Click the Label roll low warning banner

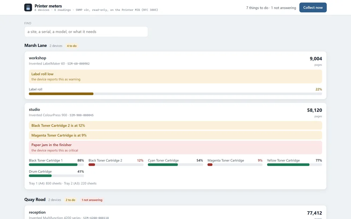coord(175,76)
